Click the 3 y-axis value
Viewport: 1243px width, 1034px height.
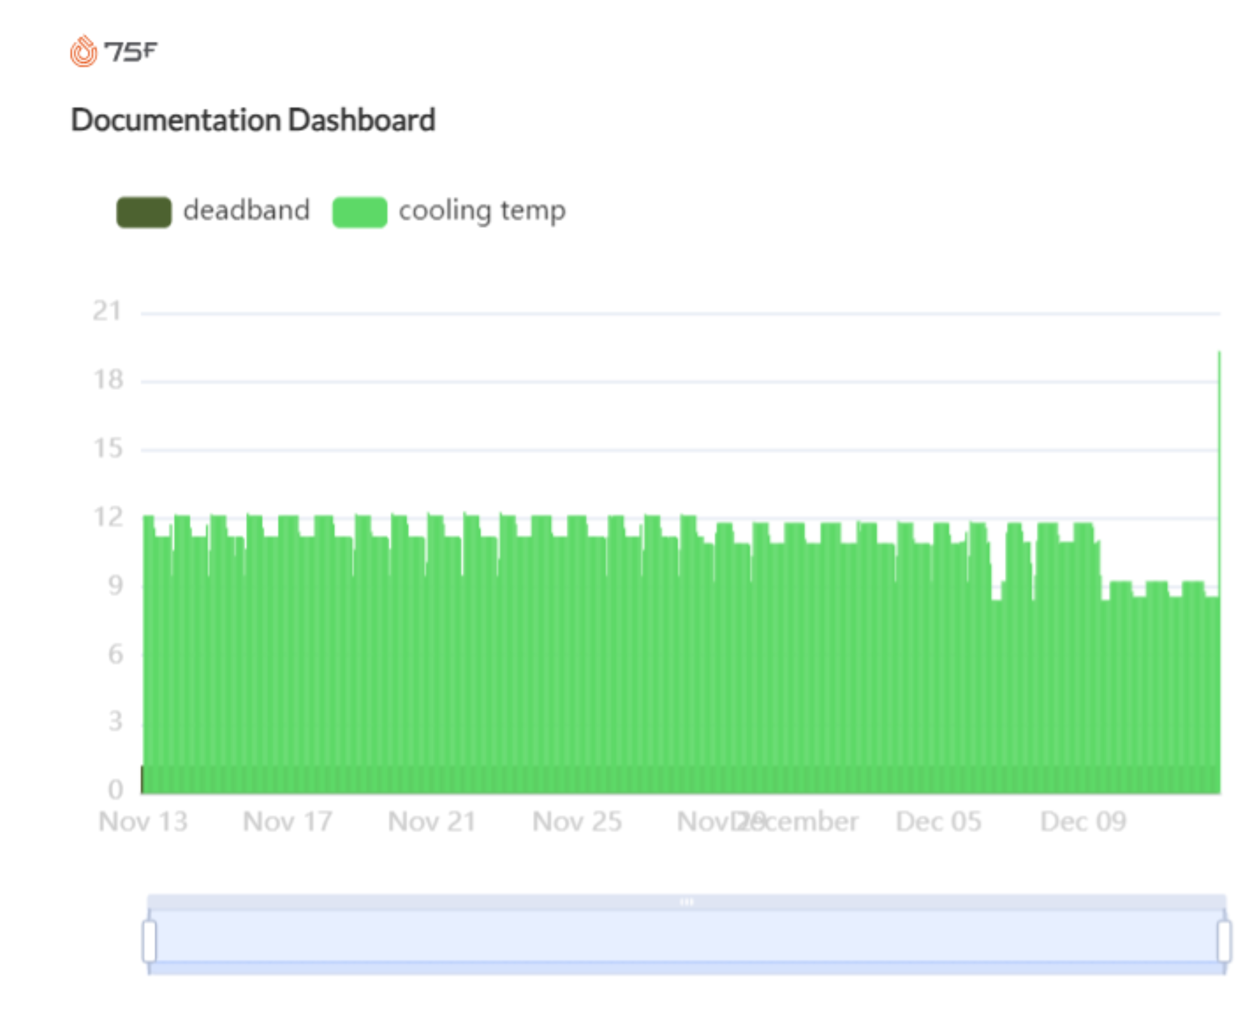coord(116,722)
